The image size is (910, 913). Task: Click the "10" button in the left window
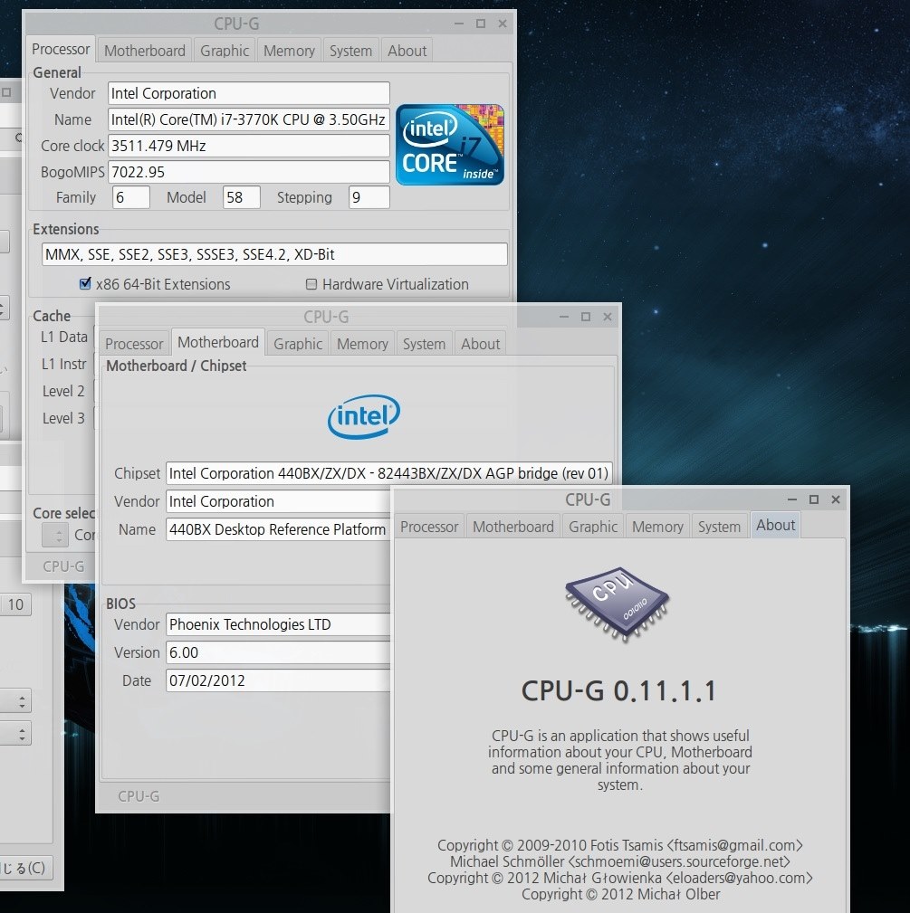pyautogui.click(x=15, y=604)
